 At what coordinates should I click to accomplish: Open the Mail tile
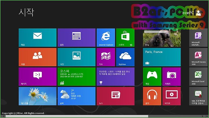pyautogui.click(x=37, y=38)
